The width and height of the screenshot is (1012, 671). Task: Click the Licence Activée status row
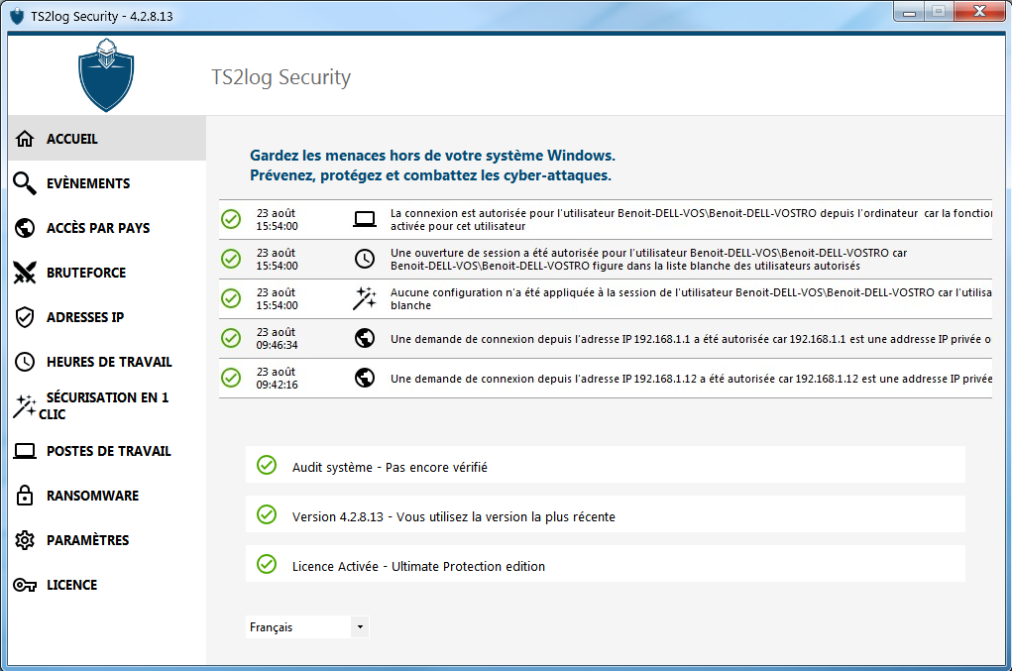[606, 565]
